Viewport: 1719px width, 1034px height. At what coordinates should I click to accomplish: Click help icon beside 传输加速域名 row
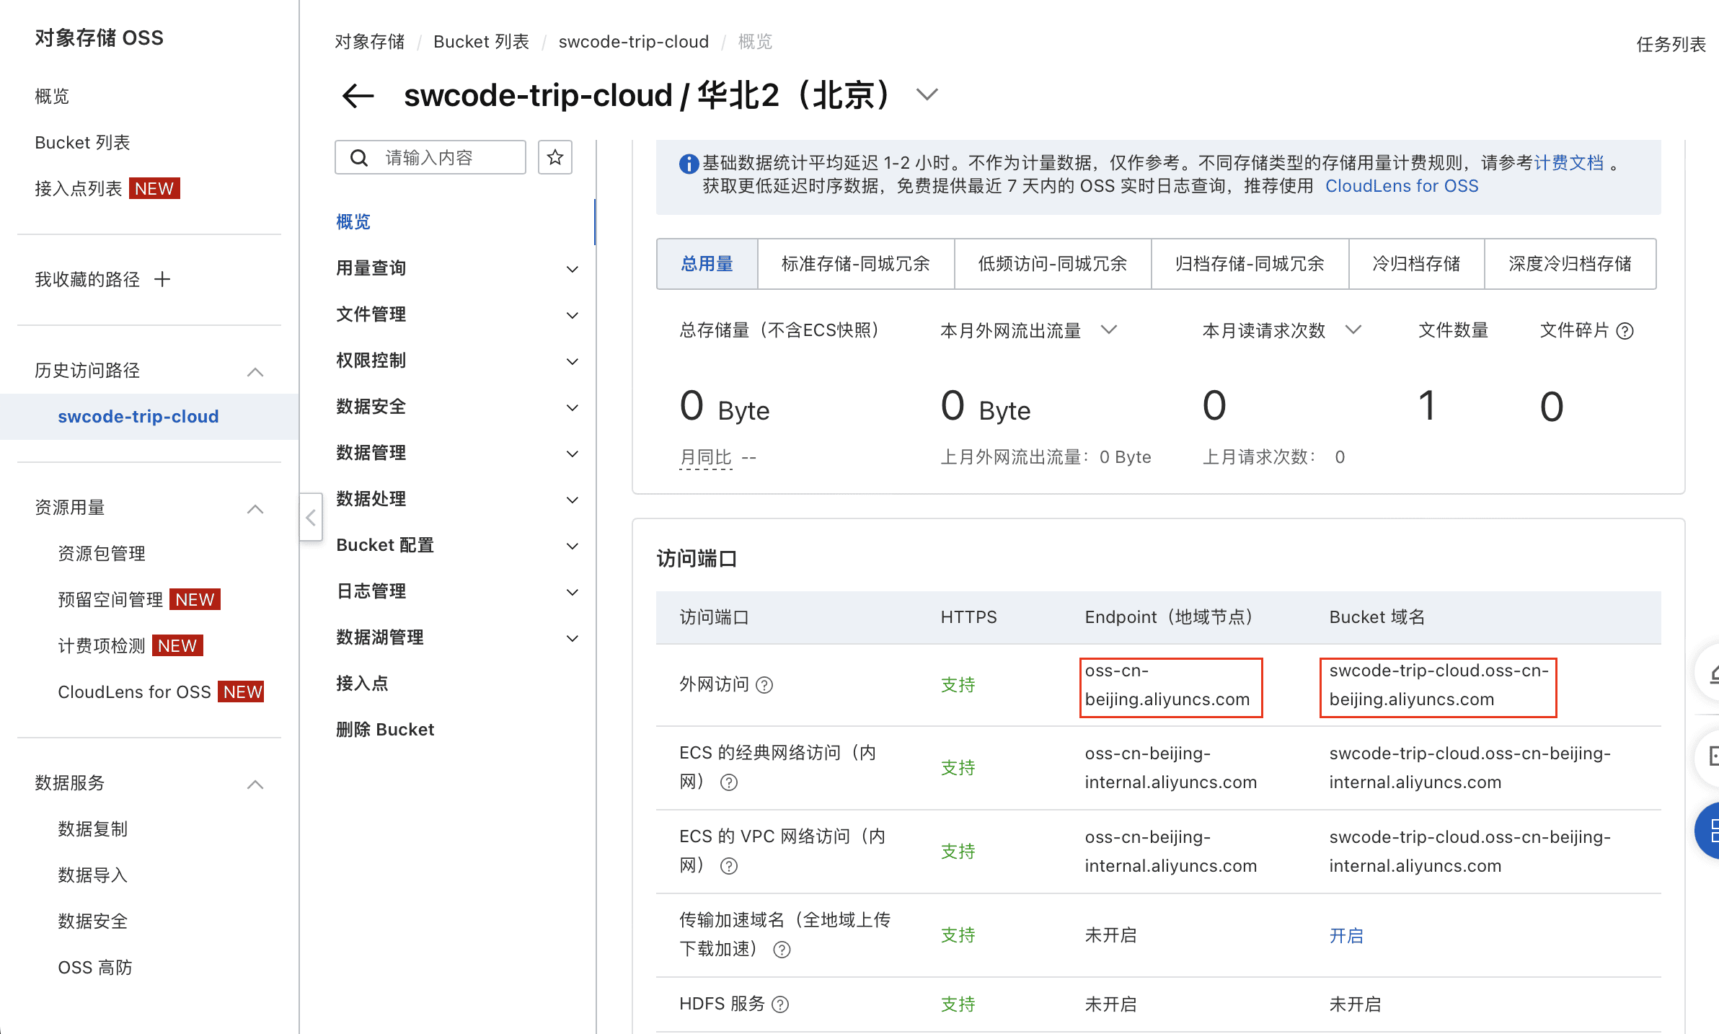click(782, 950)
